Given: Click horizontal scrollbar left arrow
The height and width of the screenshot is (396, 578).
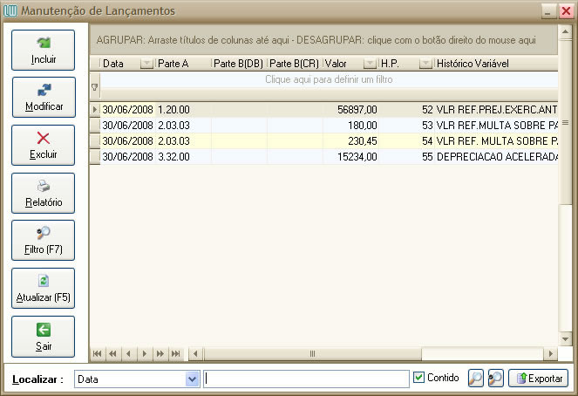Looking at the screenshot, I should [195, 354].
